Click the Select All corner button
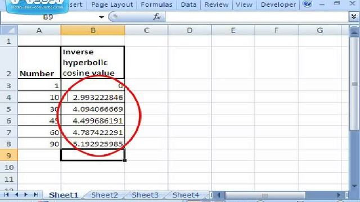Image resolution: width=360 pixels, height=202 pixels. (x=9, y=30)
